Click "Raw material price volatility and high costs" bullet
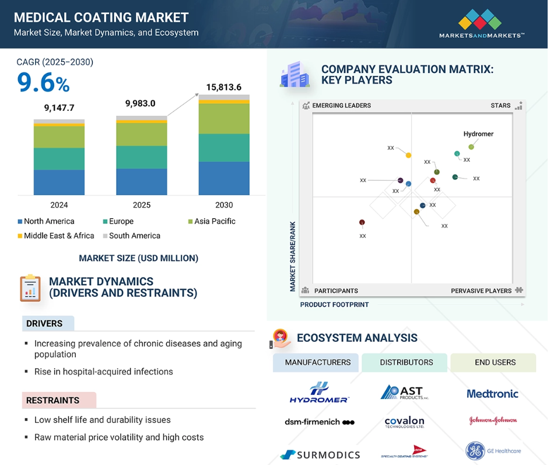 [x=119, y=437]
